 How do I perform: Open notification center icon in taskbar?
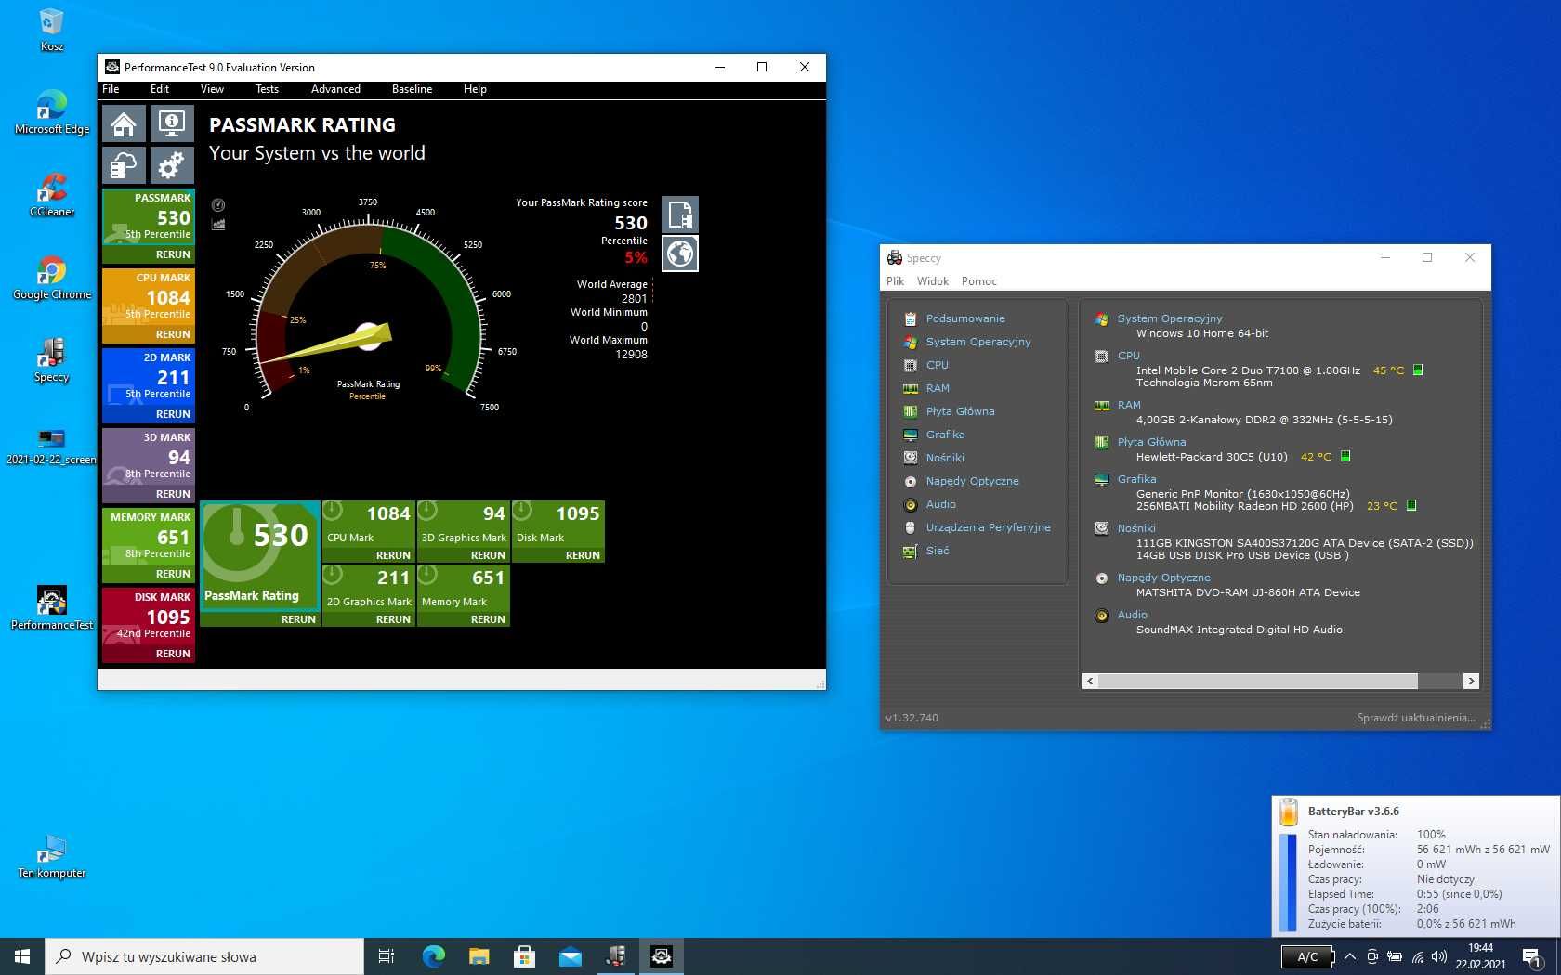pyautogui.click(x=1532, y=956)
